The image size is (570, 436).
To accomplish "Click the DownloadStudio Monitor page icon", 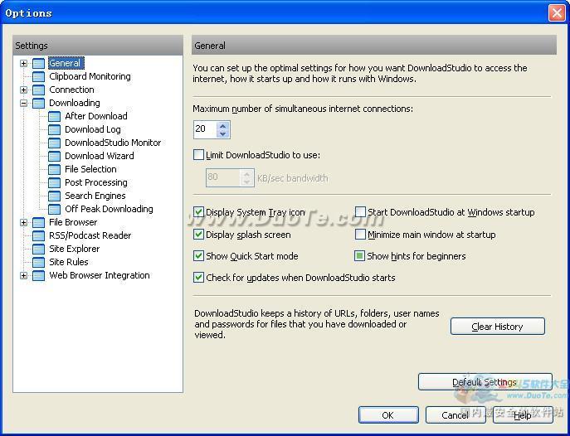I will (x=55, y=143).
